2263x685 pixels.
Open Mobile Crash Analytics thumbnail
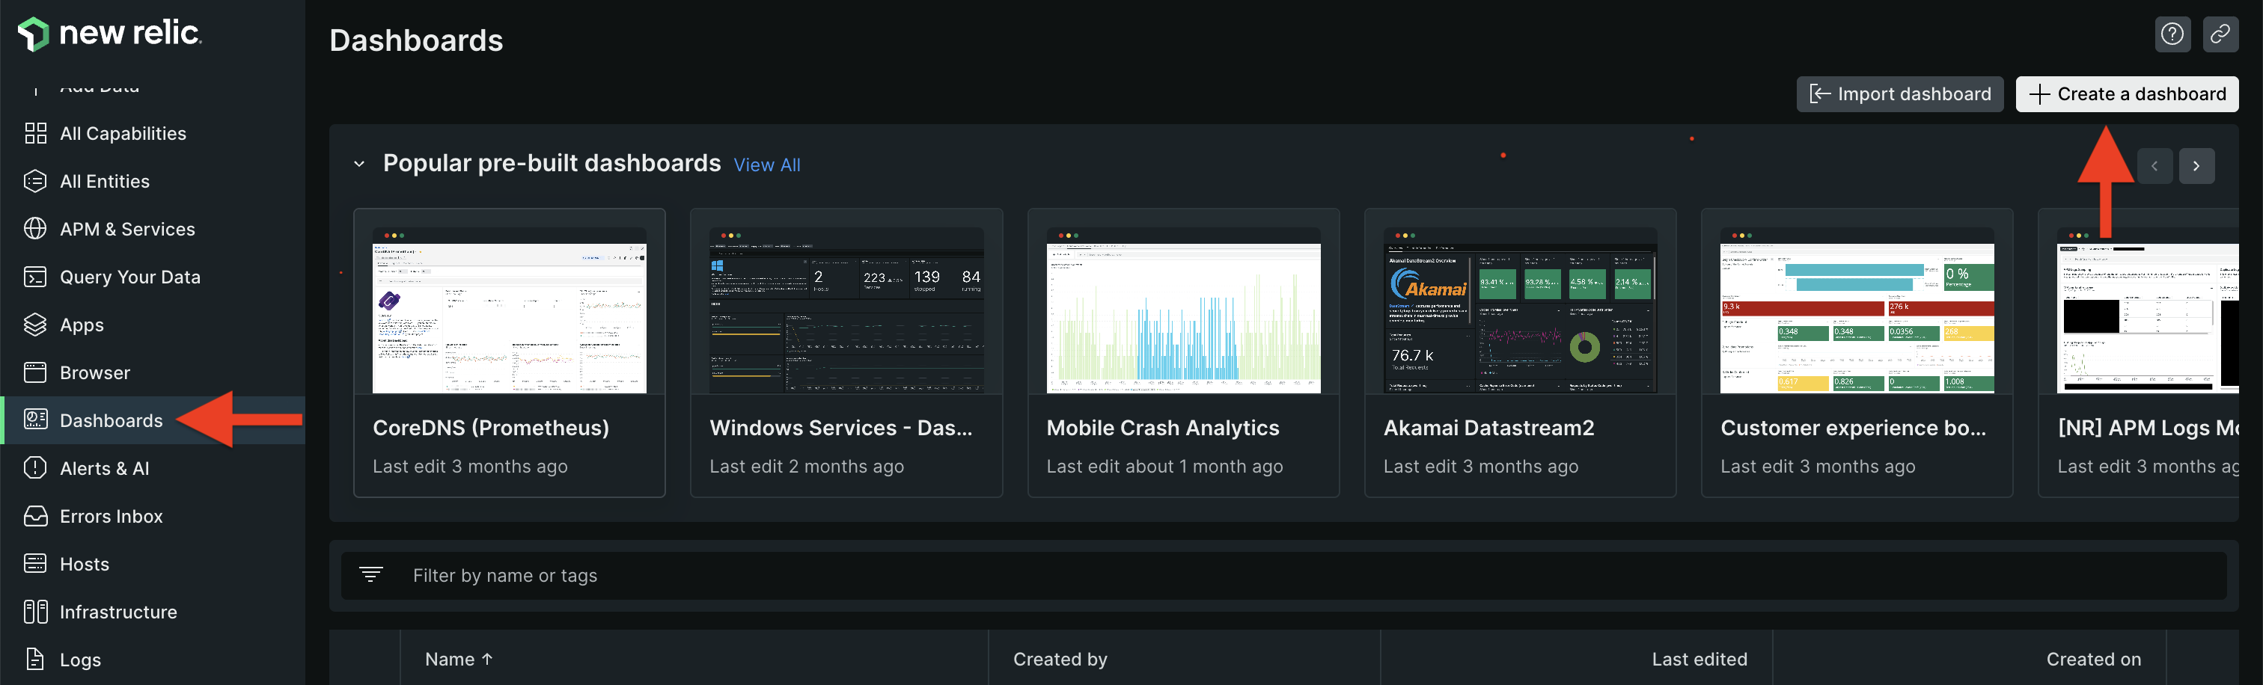(1183, 310)
